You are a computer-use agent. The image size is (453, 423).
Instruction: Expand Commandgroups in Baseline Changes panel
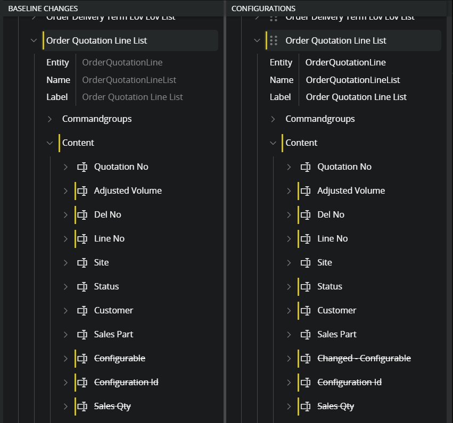(50, 119)
